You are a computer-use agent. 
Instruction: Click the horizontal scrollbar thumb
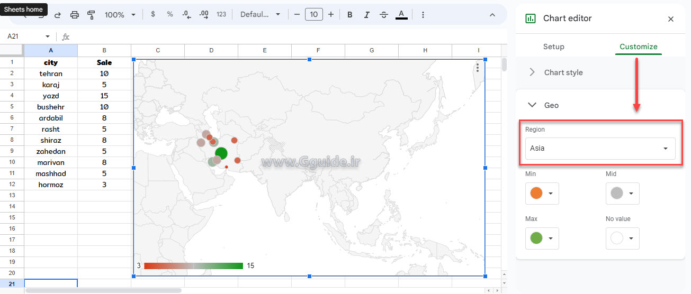point(103,290)
